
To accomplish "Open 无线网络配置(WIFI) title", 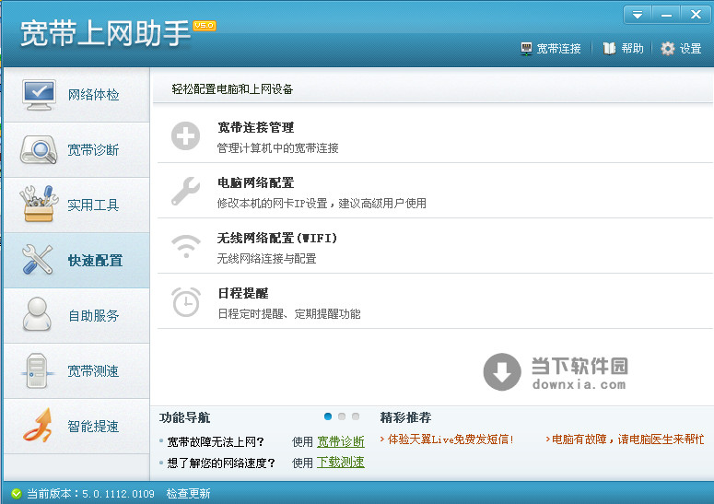I will (277, 238).
